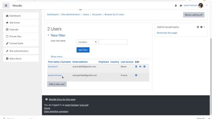Click event horizon link in footer
The image size is (212, 119).
pyautogui.click(x=72, y=105)
